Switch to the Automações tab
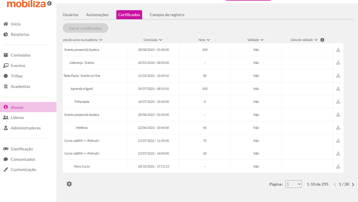358x202 pixels. [x=97, y=15]
